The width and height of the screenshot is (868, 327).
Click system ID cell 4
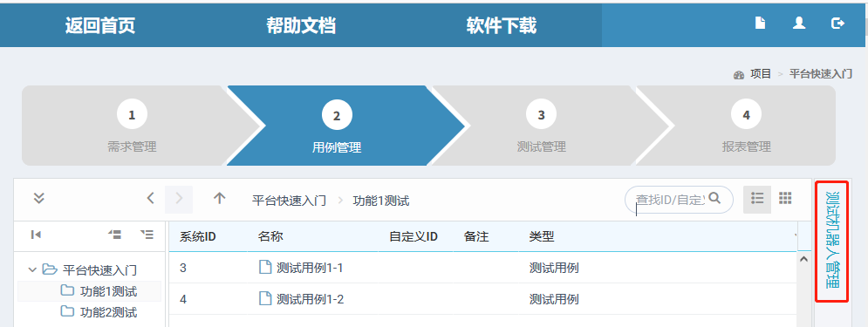click(183, 299)
